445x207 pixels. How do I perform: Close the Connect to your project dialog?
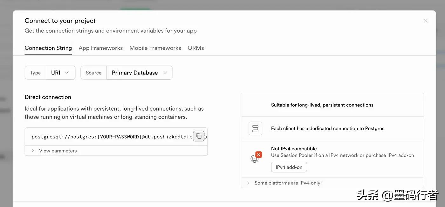pyautogui.click(x=426, y=21)
